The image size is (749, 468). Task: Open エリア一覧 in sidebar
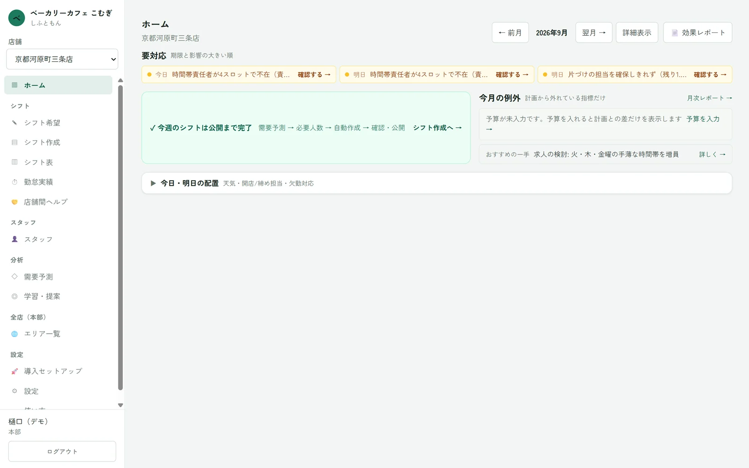pyautogui.click(x=59, y=334)
